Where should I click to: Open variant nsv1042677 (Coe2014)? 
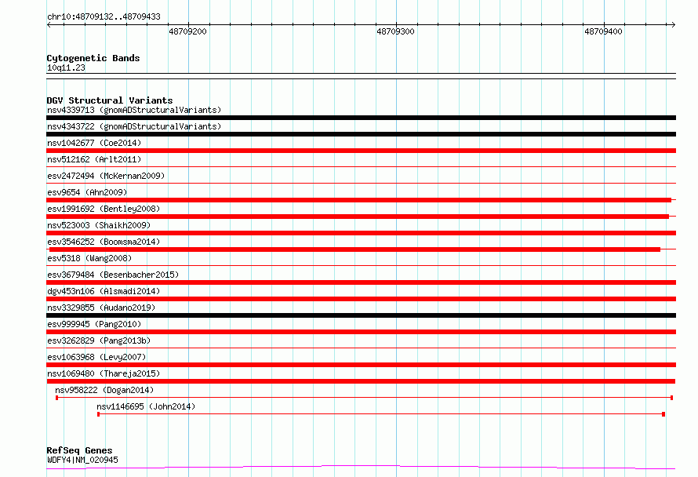point(94,143)
